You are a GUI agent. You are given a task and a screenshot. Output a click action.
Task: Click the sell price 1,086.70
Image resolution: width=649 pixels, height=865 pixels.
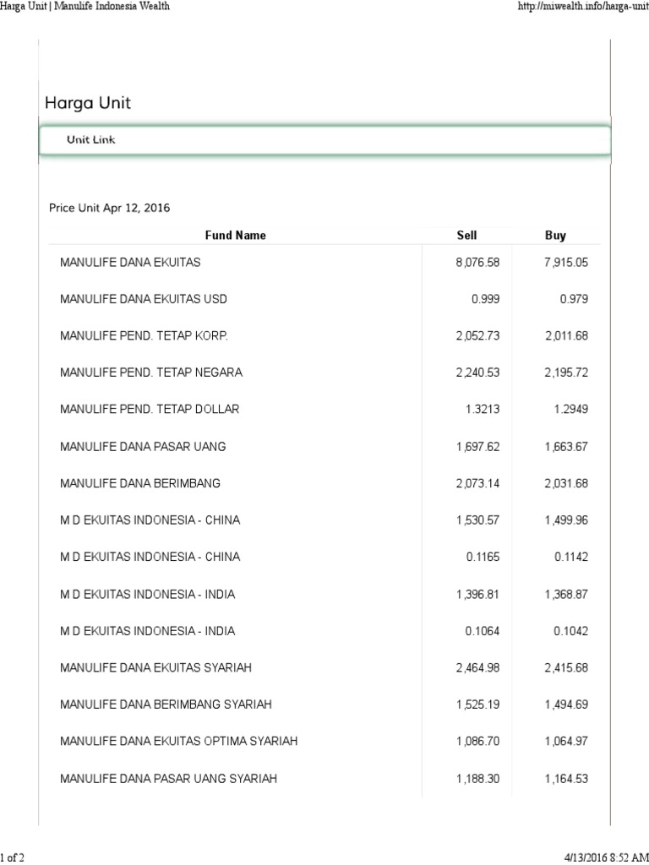(x=477, y=741)
